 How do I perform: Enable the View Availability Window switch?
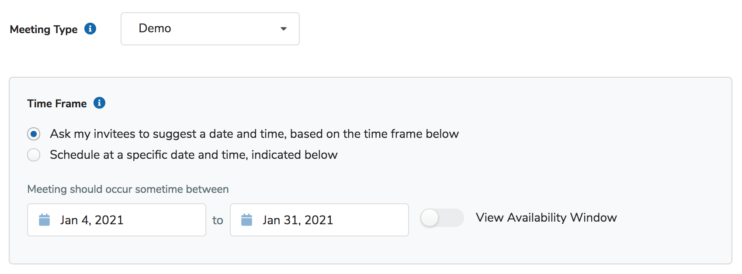click(x=442, y=218)
